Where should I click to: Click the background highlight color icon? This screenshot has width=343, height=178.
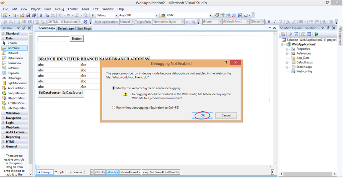pyautogui.click(x=293, y=22)
